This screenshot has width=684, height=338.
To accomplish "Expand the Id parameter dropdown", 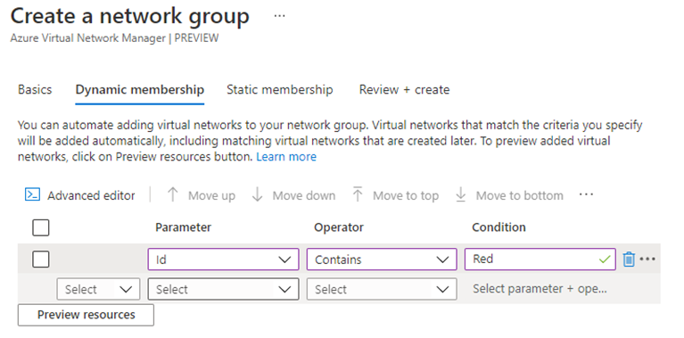I will click(223, 260).
